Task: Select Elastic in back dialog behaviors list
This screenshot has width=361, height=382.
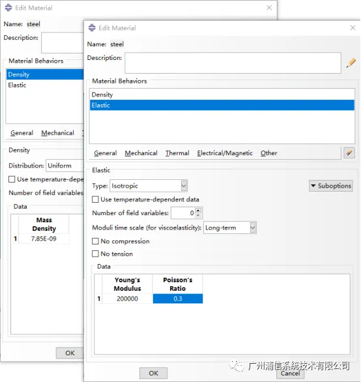Action: [x=45, y=85]
